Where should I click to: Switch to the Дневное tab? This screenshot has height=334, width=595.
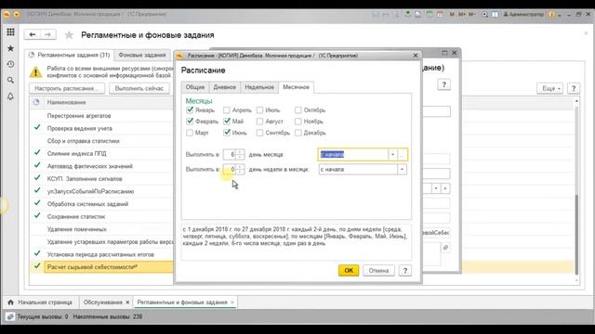pos(225,87)
